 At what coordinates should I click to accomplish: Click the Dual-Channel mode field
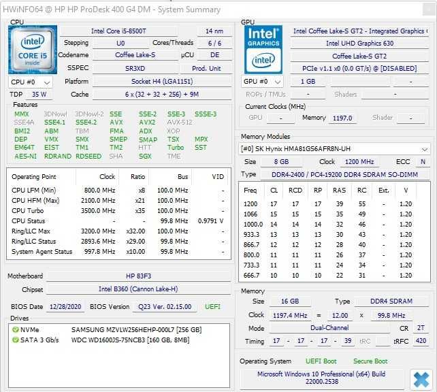pos(329,328)
